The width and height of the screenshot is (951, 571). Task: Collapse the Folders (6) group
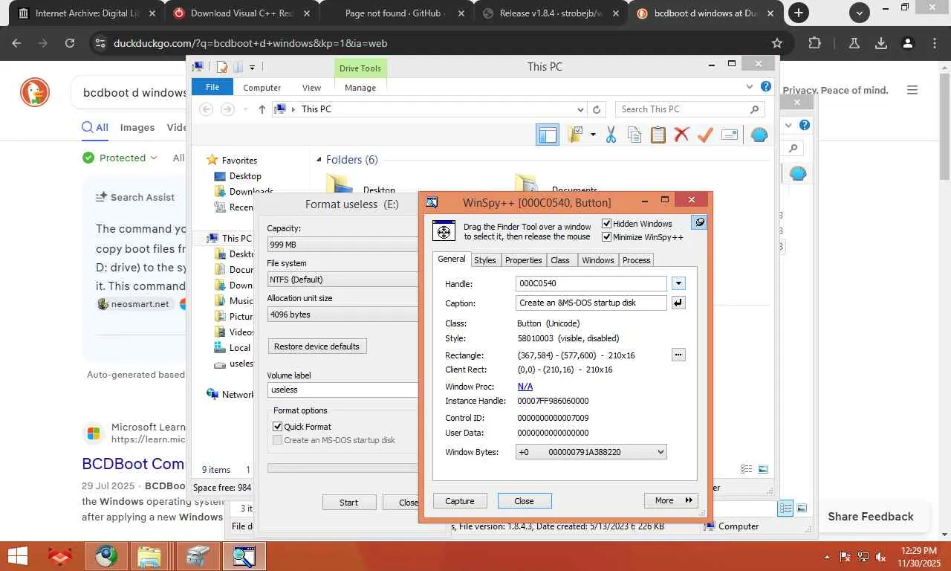[x=319, y=160]
